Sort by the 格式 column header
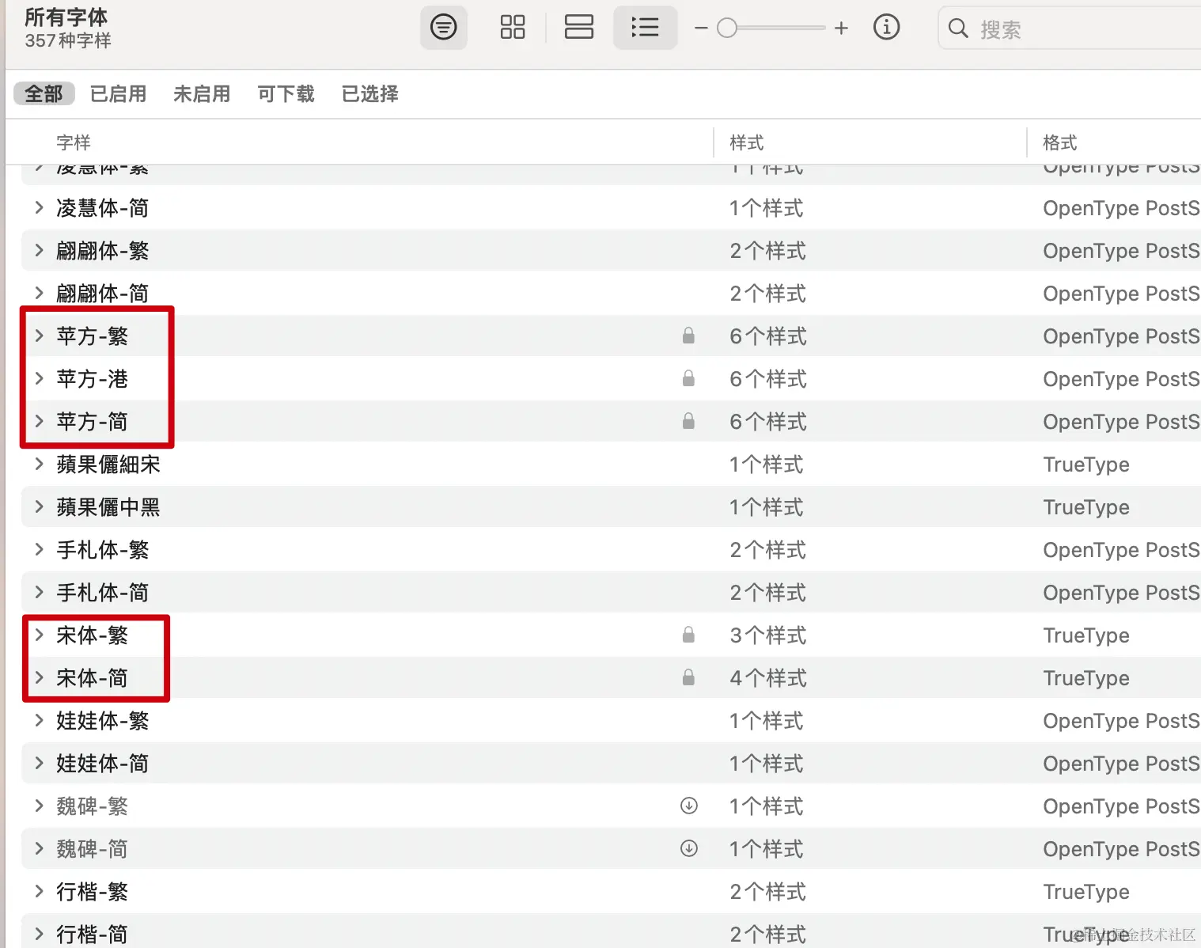 pyautogui.click(x=1060, y=142)
